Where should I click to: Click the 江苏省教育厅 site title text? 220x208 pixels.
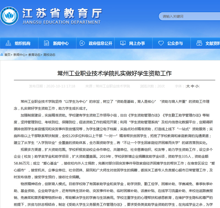coord(62,13)
